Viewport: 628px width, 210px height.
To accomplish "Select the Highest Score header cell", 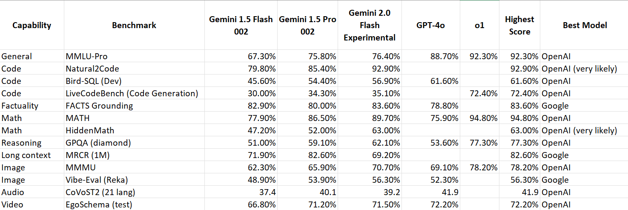I will click(x=519, y=25).
